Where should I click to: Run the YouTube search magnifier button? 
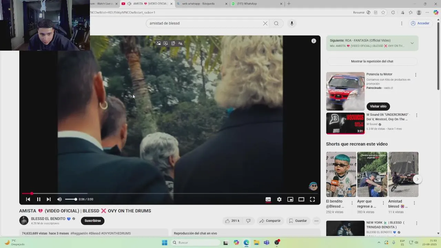click(276, 23)
